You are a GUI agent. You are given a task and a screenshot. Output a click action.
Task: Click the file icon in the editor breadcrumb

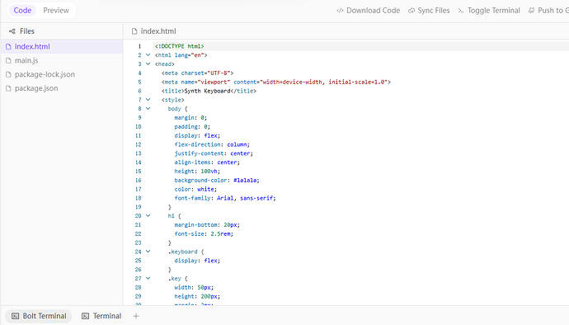click(134, 31)
